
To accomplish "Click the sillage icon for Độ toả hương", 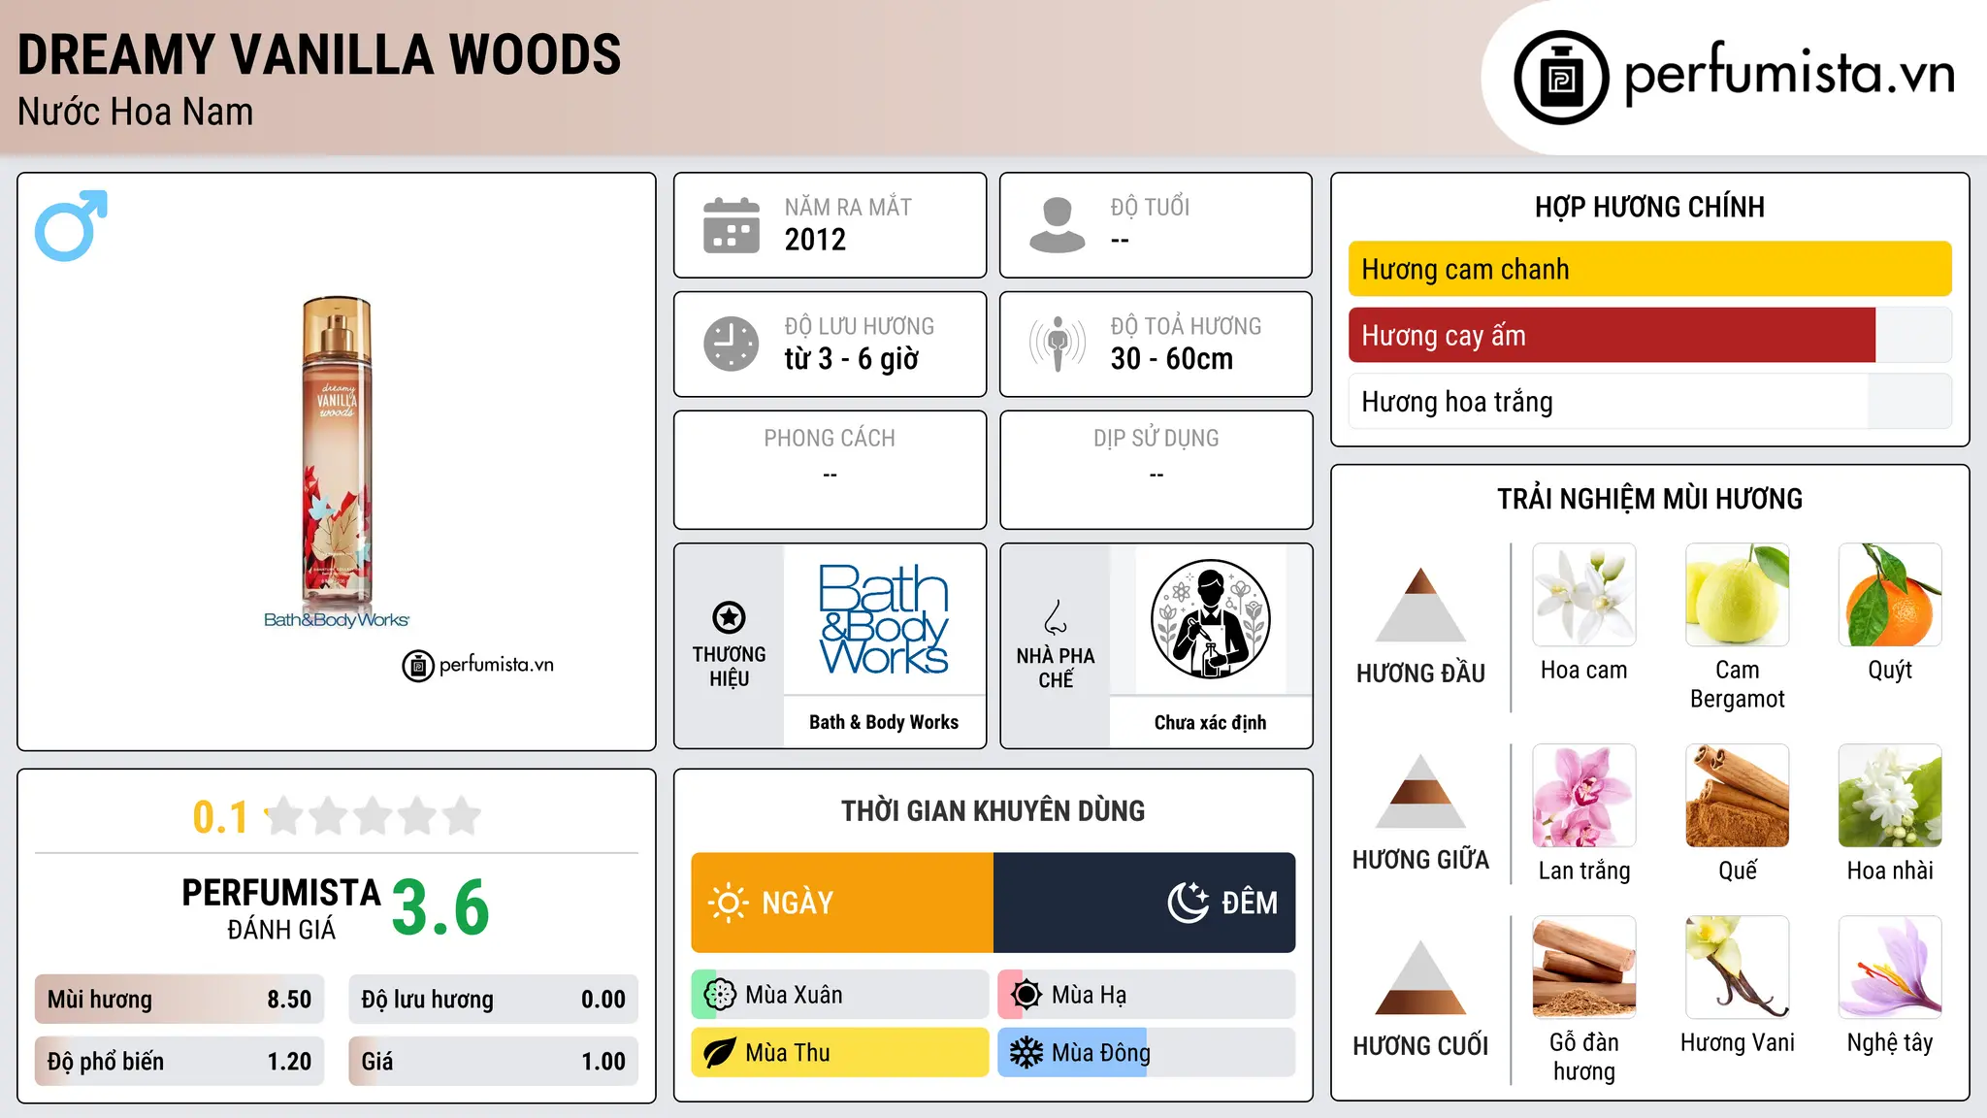I will point(1057,344).
